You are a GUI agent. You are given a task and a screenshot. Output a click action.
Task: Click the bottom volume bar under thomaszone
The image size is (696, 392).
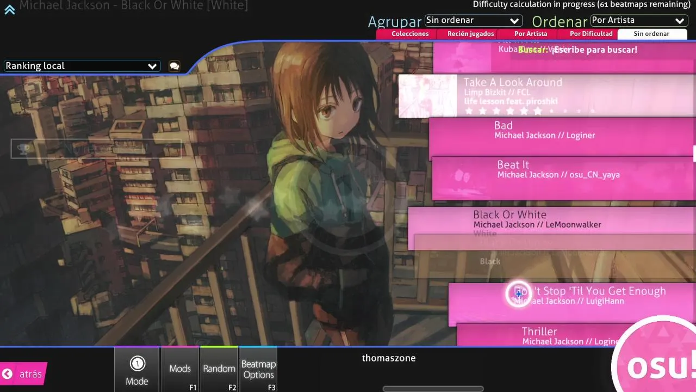pos(433,389)
